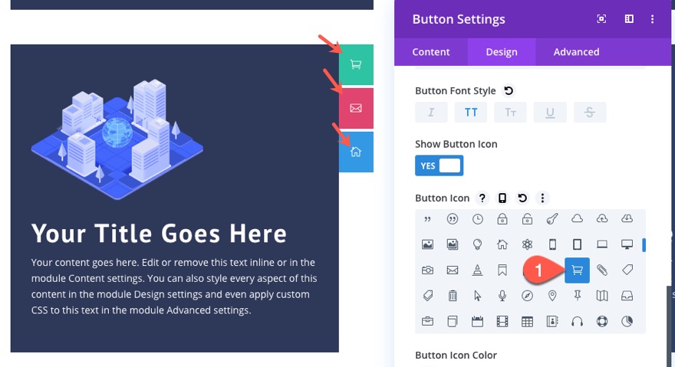
Task: Select the lifebuoy icon
Action: coord(602,321)
